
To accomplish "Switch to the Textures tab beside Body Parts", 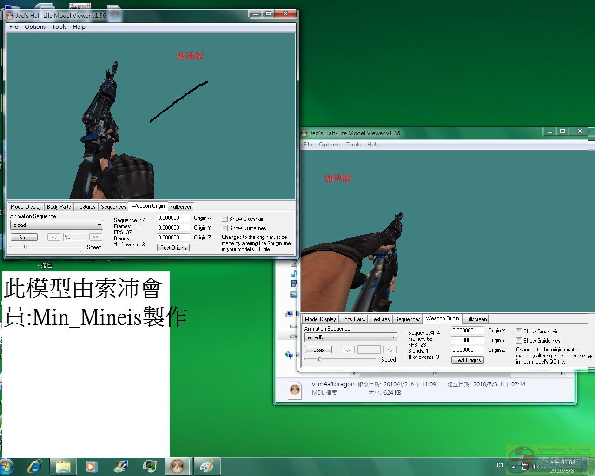I will click(x=86, y=207).
